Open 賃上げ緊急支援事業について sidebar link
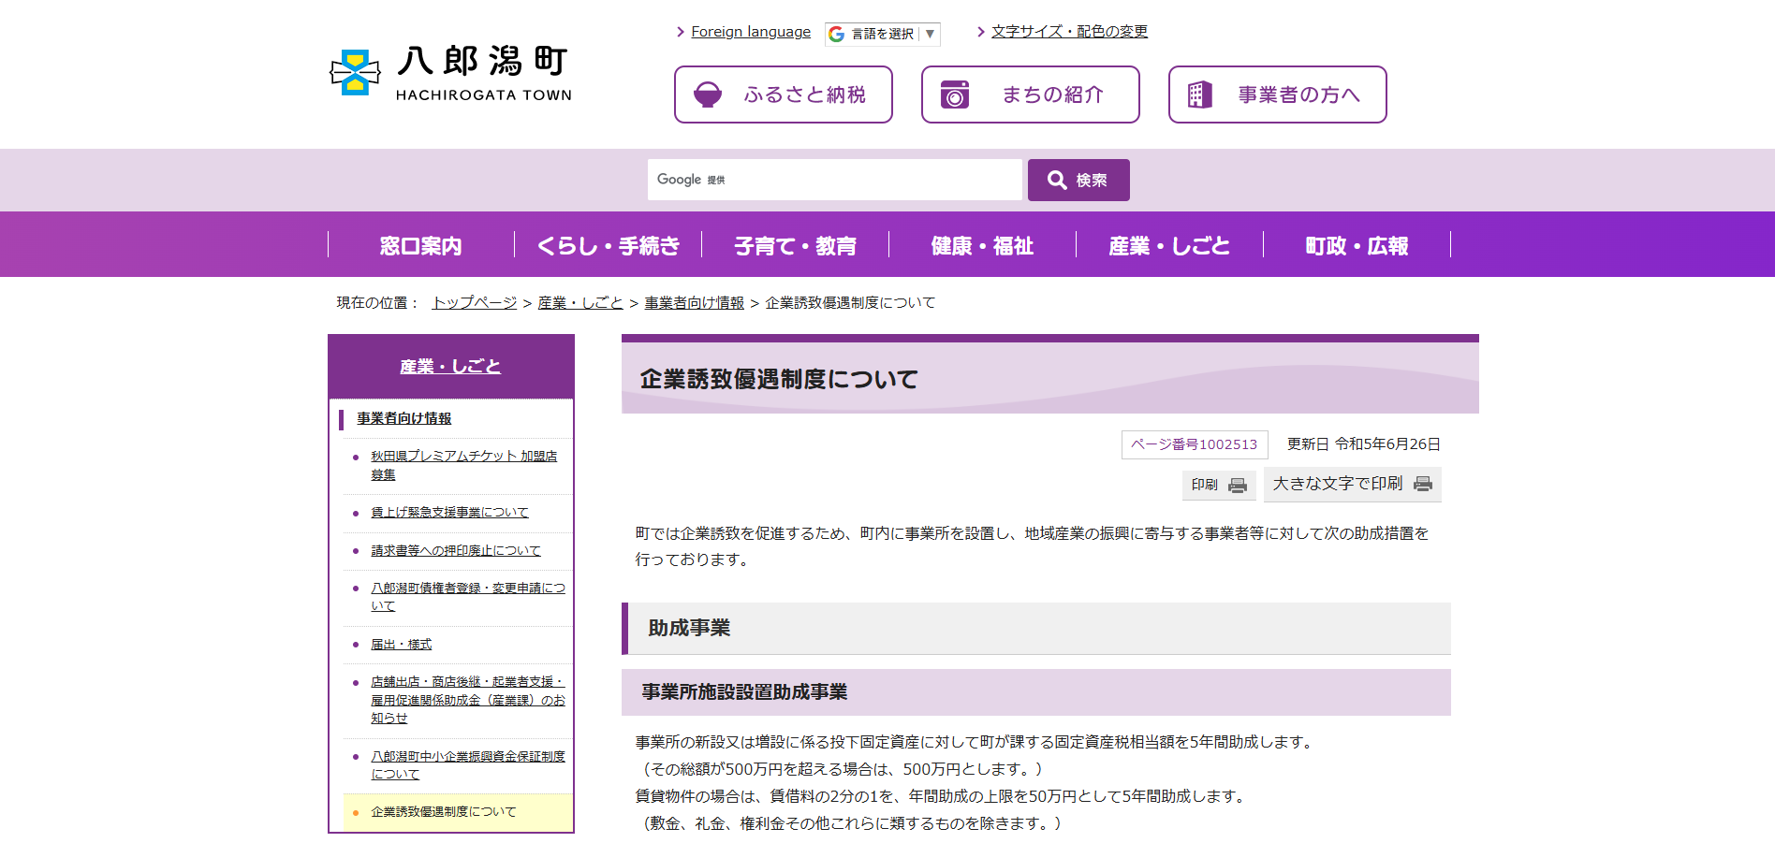Viewport: 1775px width, 843px height. (449, 513)
